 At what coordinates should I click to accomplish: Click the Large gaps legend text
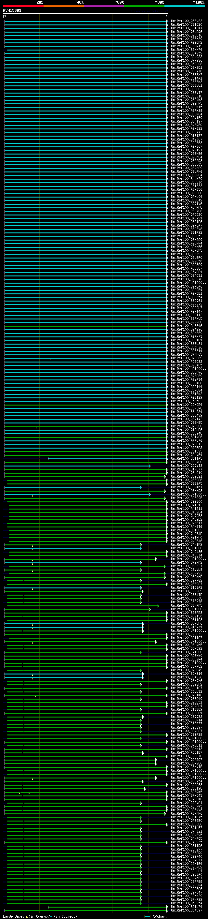pos(40,916)
